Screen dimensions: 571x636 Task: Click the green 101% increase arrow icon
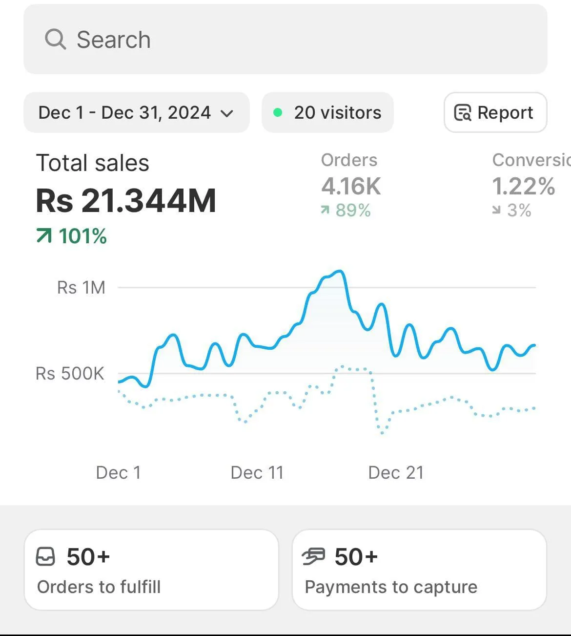(44, 236)
